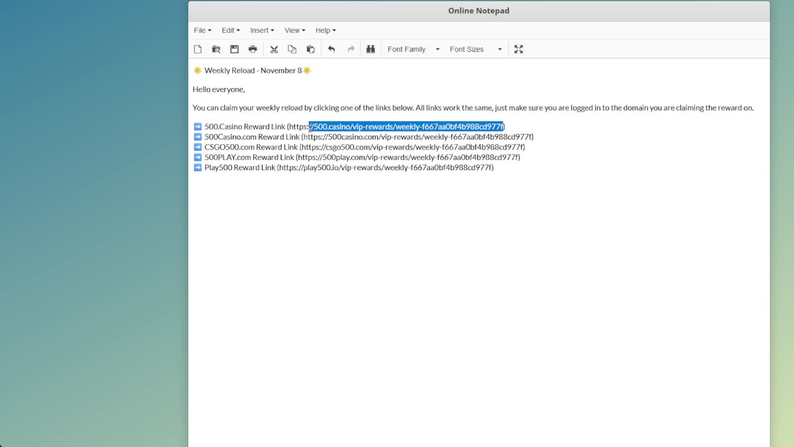794x447 pixels.
Task: Click the Save floppy disk icon
Action: [234, 49]
